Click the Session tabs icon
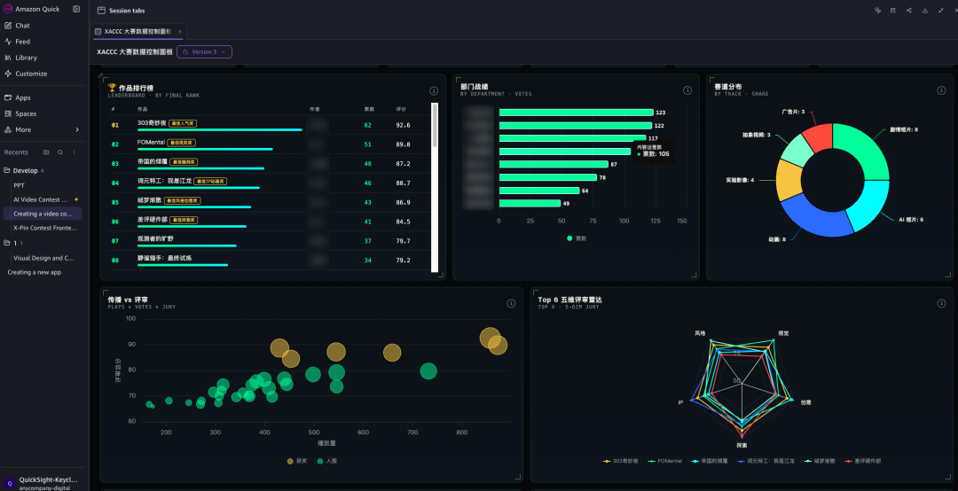This screenshot has height=491, width=958. point(101,11)
